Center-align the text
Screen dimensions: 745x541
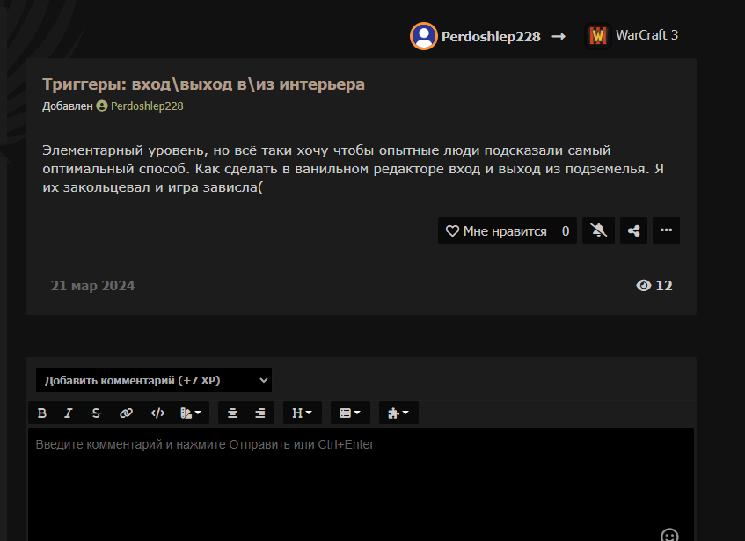click(232, 413)
